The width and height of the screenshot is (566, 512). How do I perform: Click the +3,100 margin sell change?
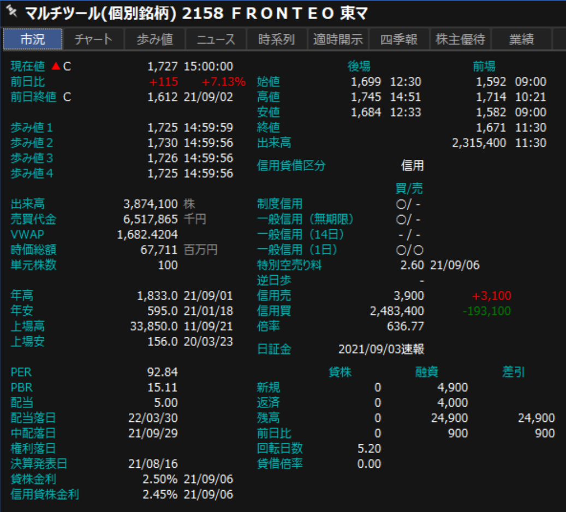[x=492, y=296]
